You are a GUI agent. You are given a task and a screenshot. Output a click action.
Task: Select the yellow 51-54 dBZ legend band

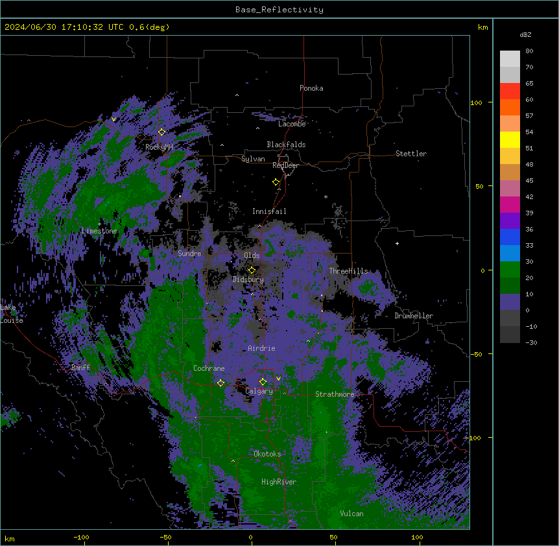(510, 139)
